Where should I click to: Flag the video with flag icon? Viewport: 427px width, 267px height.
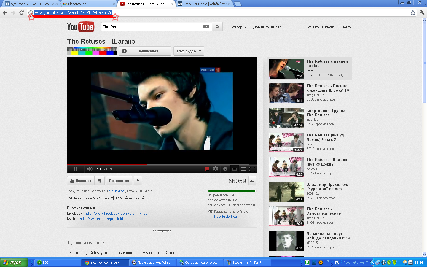138,181
